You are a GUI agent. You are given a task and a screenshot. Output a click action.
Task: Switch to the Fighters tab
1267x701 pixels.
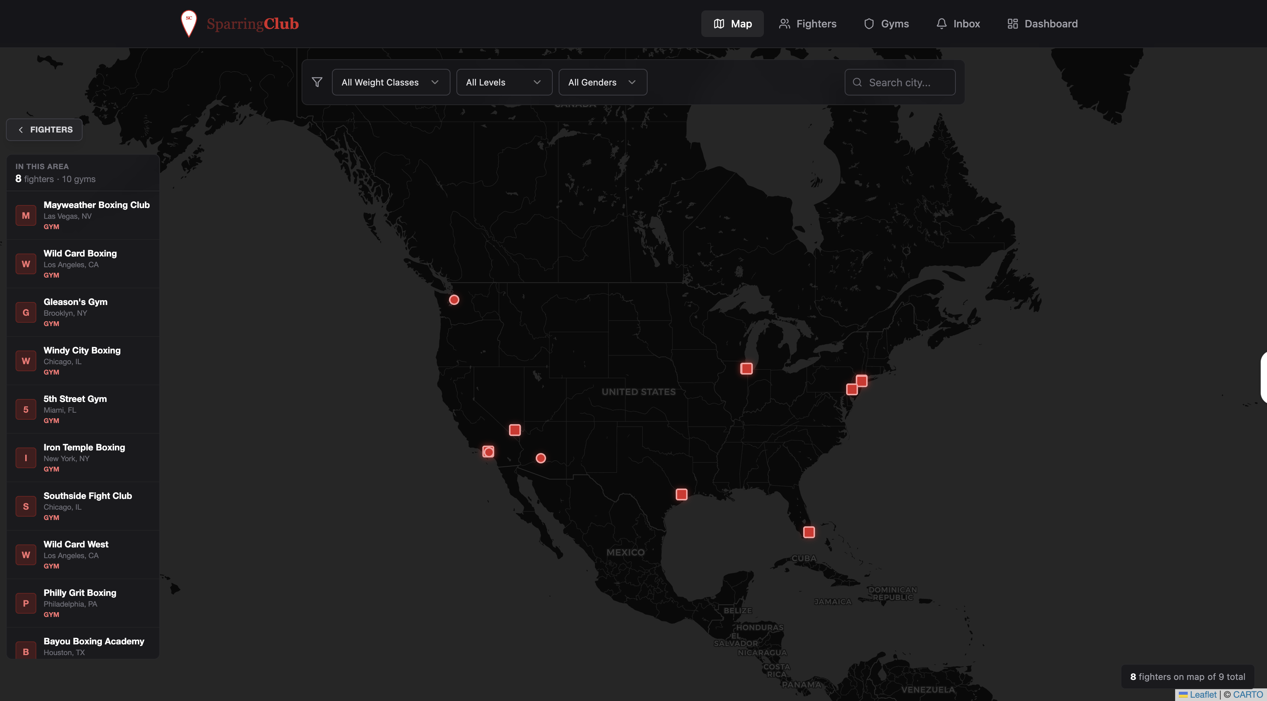[x=808, y=24]
